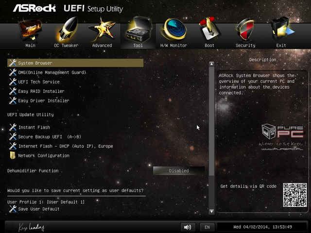Click the Tool tab label text
This screenshot has height=233, width=311.
(x=138, y=46)
